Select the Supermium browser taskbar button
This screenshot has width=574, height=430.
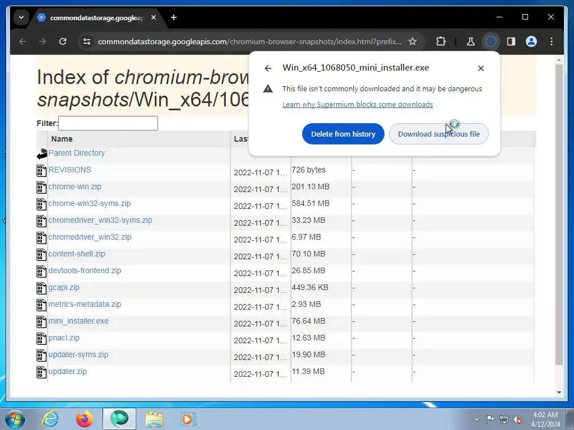119,419
